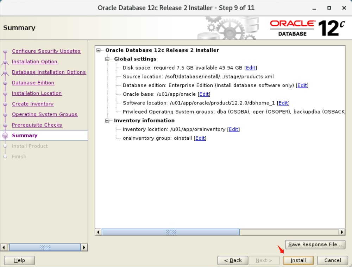This screenshot has height=267, width=352.
Task: Go to Configure Security Updates step
Action: point(46,51)
